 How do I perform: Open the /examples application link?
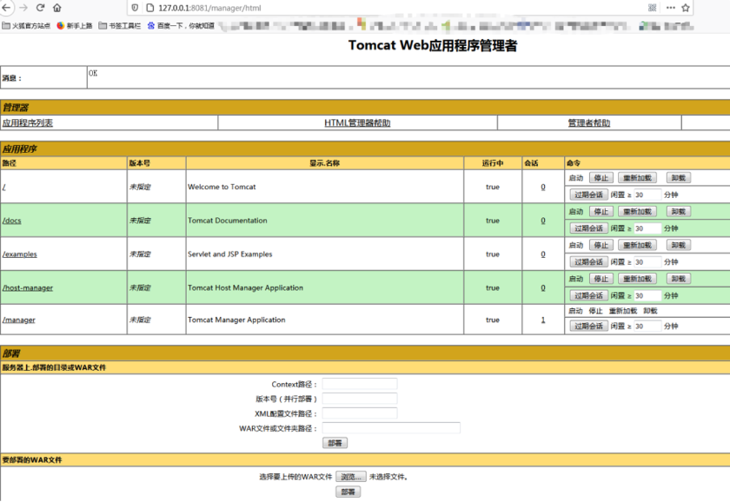[x=19, y=254]
